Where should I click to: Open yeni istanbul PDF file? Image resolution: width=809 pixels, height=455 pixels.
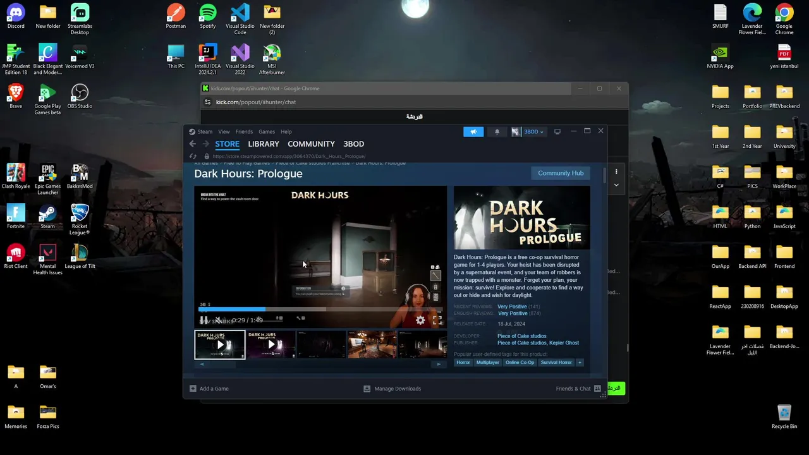[x=784, y=56]
